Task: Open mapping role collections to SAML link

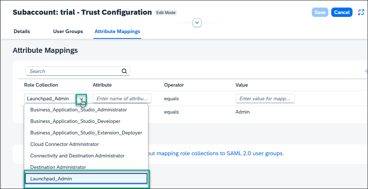Action: pyautogui.click(x=220, y=154)
